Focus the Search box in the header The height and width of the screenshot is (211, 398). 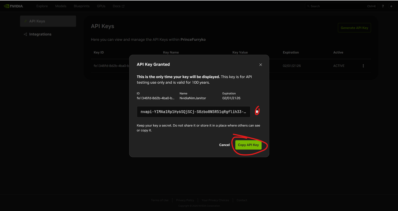coord(341,6)
